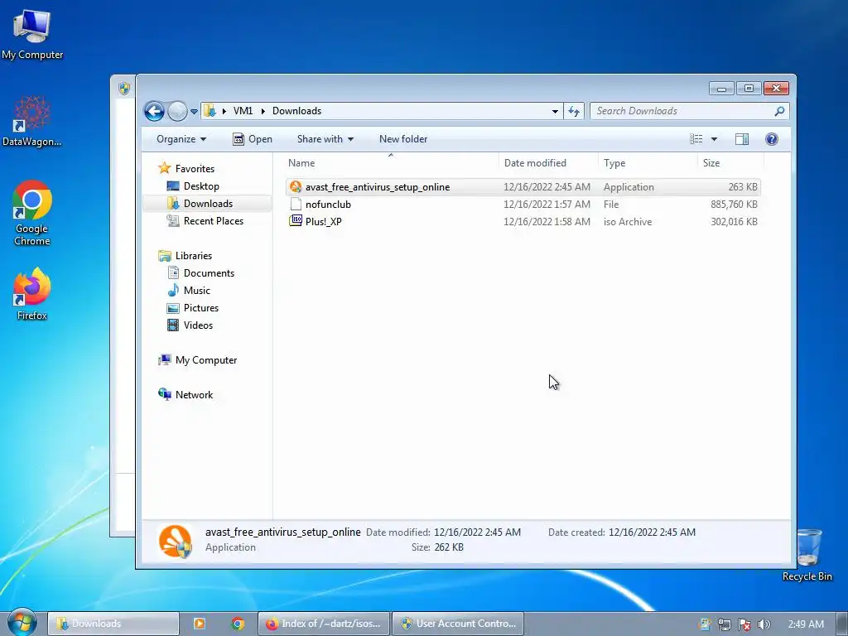This screenshot has width=848, height=636.
Task: Open Explorer Help question mark
Action: 772,139
